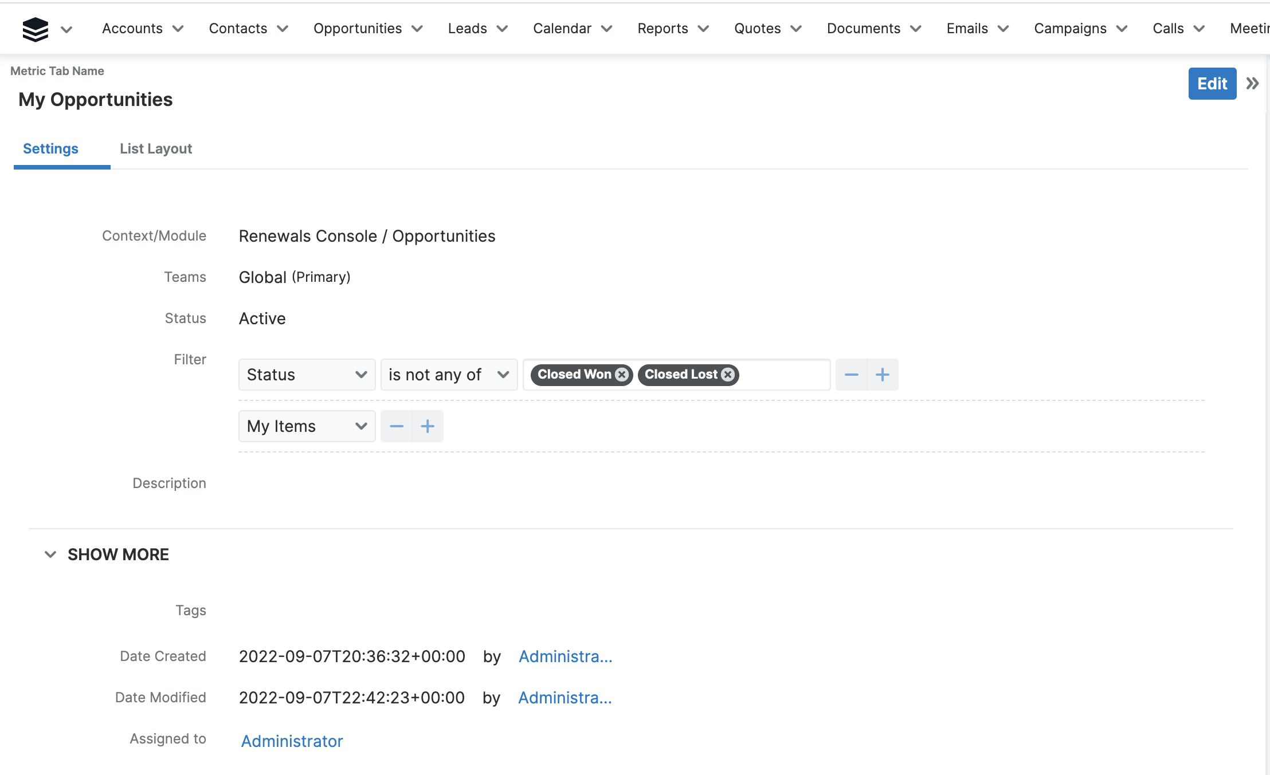Image resolution: width=1270 pixels, height=775 pixels.
Task: Click the SugarCRM cube logo icon
Action: (35, 29)
